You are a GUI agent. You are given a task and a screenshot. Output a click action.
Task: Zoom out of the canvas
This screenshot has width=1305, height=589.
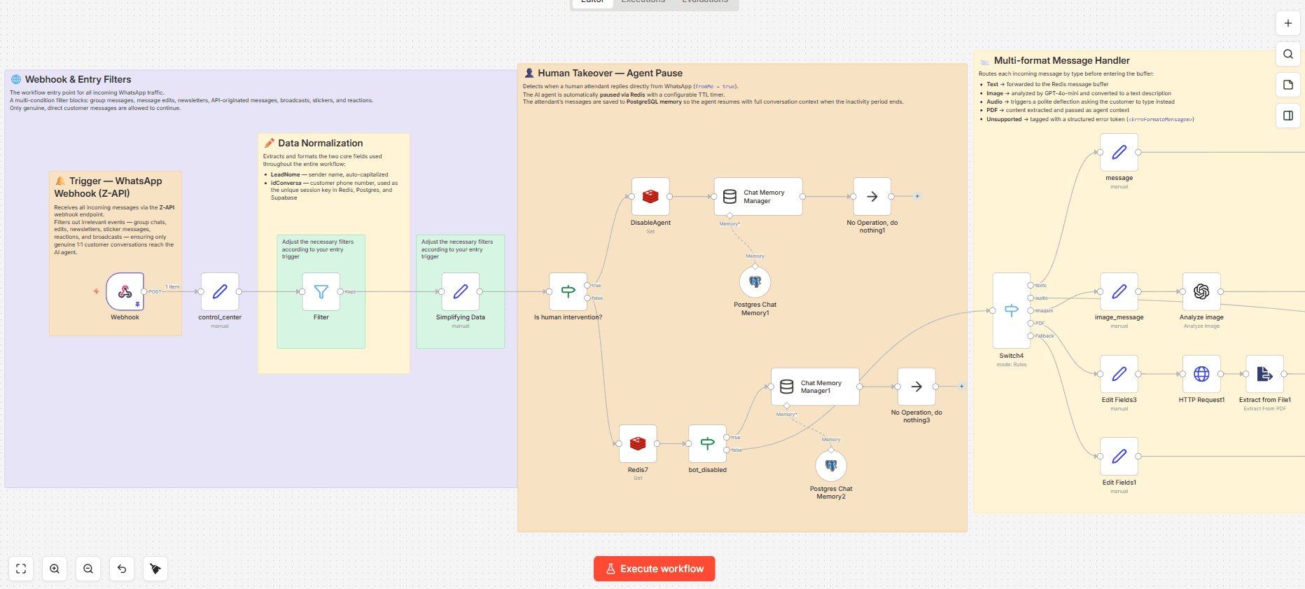(88, 569)
